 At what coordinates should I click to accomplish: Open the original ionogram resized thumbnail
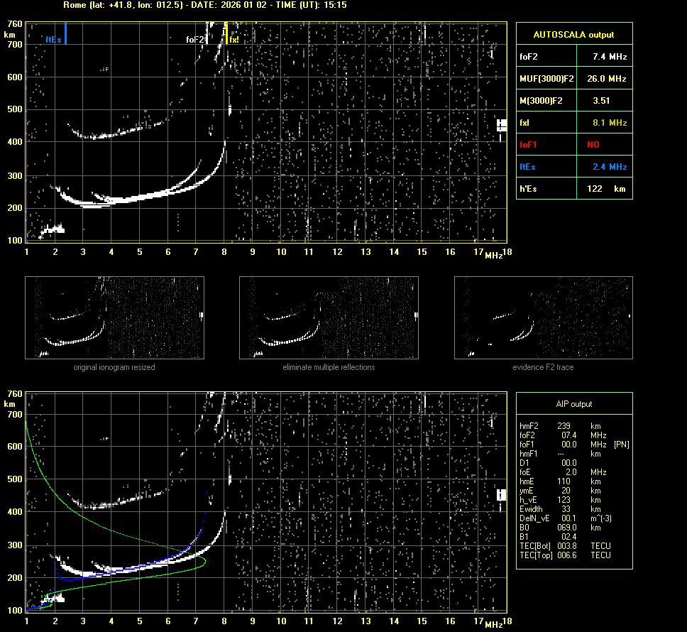point(114,317)
